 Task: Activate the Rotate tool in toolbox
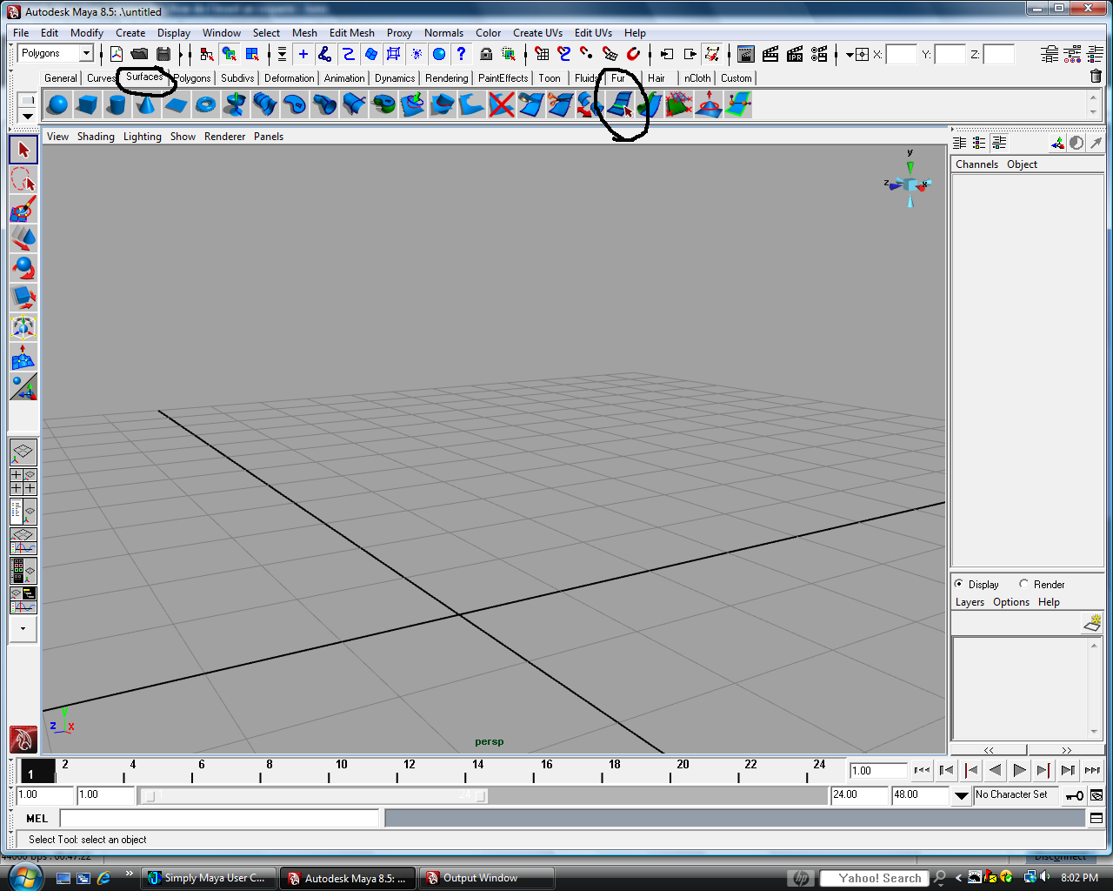coord(23,268)
